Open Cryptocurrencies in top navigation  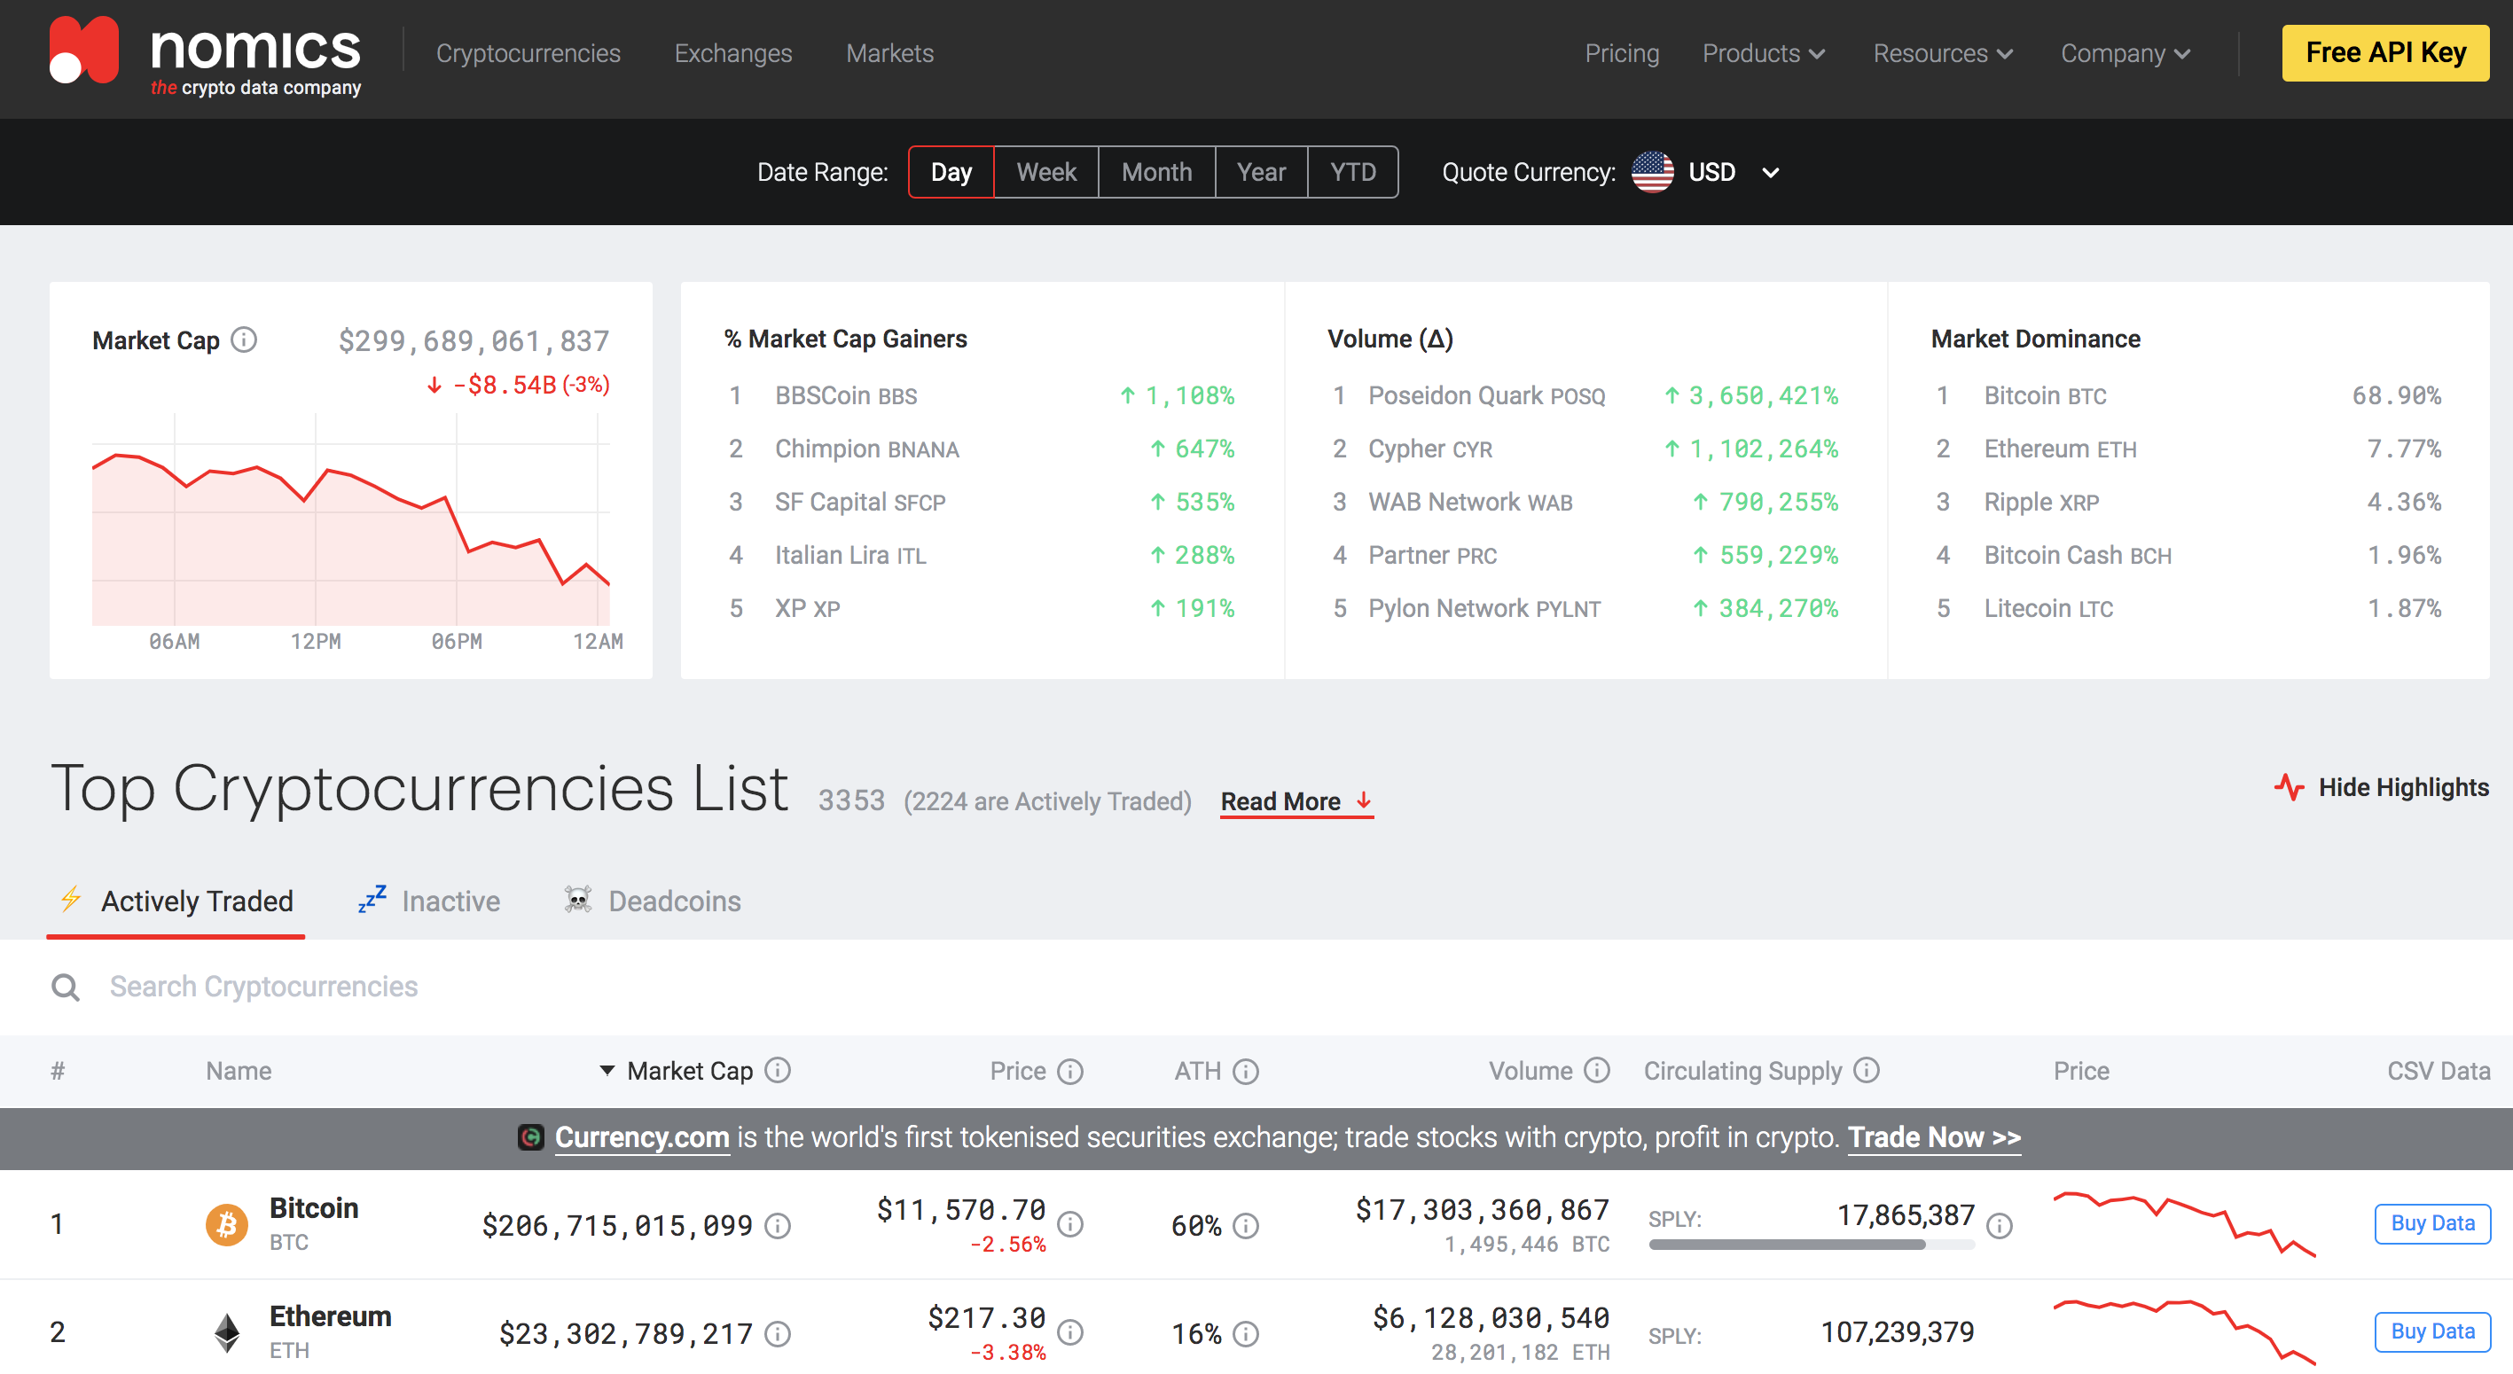pyautogui.click(x=528, y=54)
